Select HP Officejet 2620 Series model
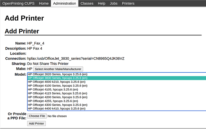The height and width of the screenshot is (129, 206). 57,74
